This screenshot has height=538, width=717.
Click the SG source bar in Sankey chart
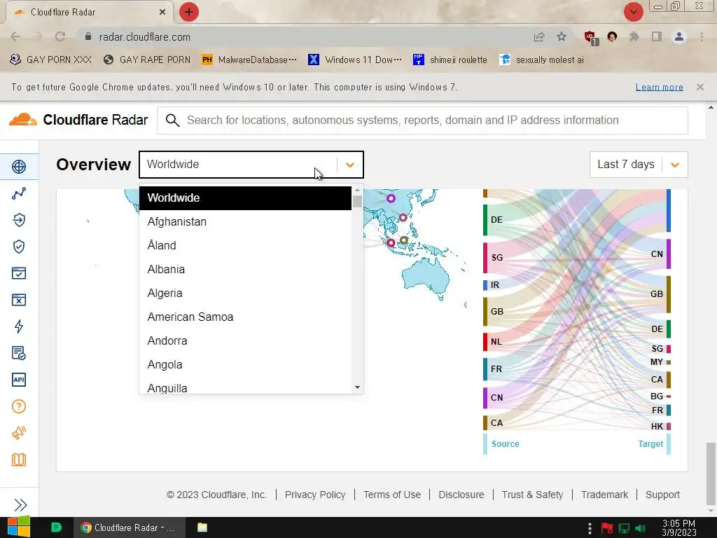[485, 258]
